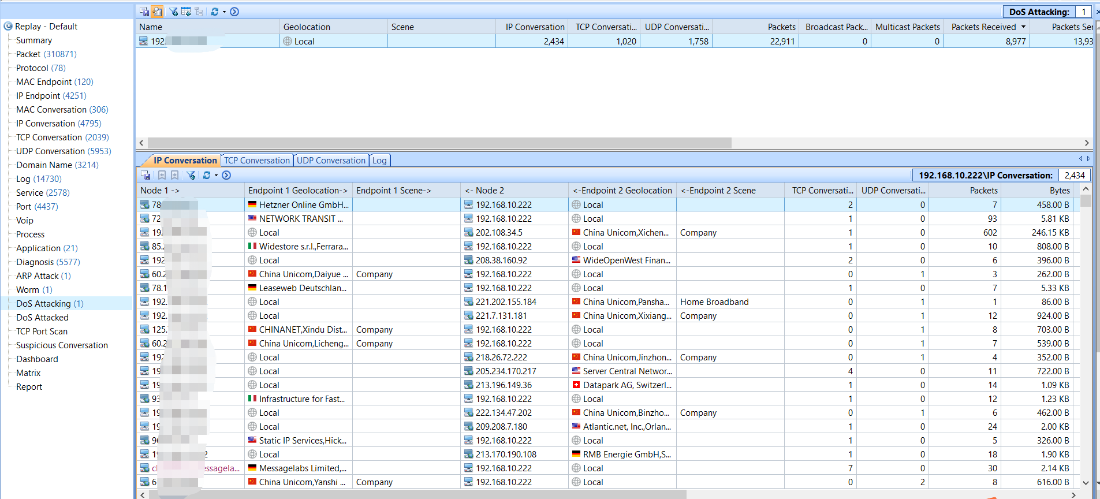Click lower table vertical scrollbar down arrow
This screenshot has height=499, width=1100.
(x=1086, y=483)
